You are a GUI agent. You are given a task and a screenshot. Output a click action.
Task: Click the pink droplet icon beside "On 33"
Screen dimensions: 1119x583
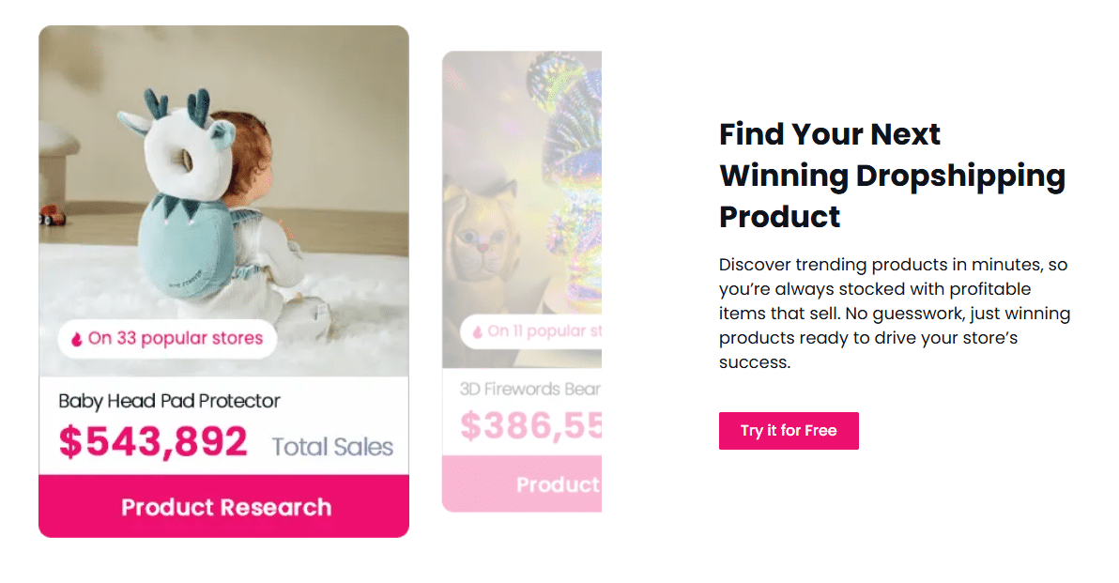(x=77, y=339)
